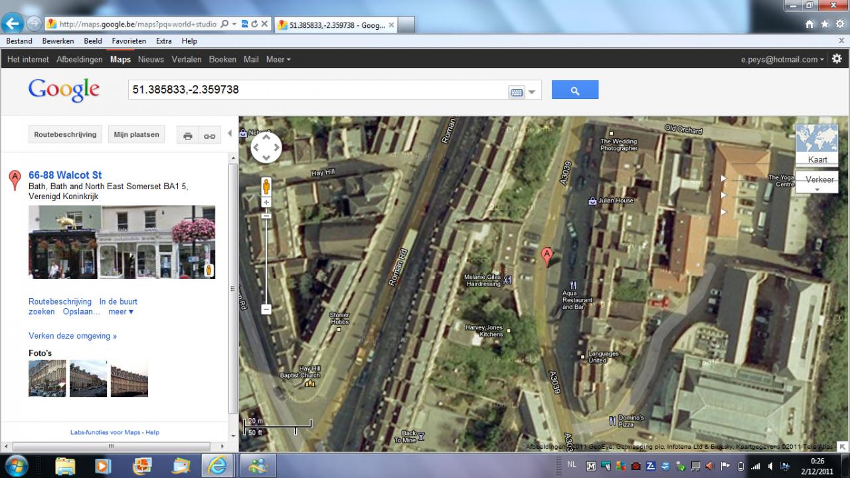Click the print icon in left panel
The width and height of the screenshot is (850, 478).
[x=188, y=135]
